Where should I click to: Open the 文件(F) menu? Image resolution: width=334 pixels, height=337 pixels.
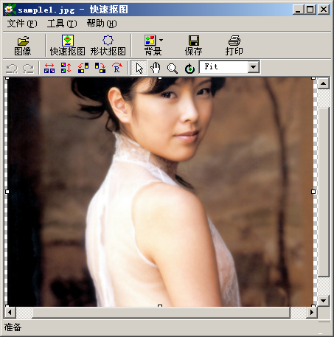tap(22, 24)
